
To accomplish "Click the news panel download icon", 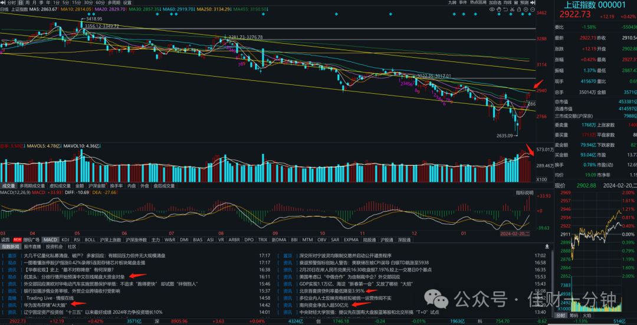I will 547,247.
